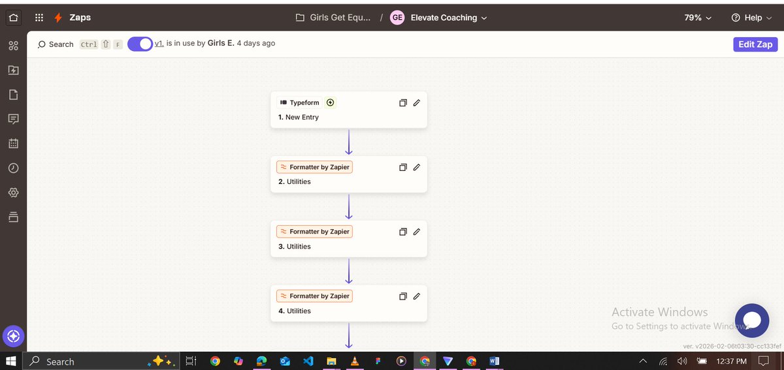The width and height of the screenshot is (784, 370).
Task: Go to the Zapier home icon
Action: coord(14,18)
